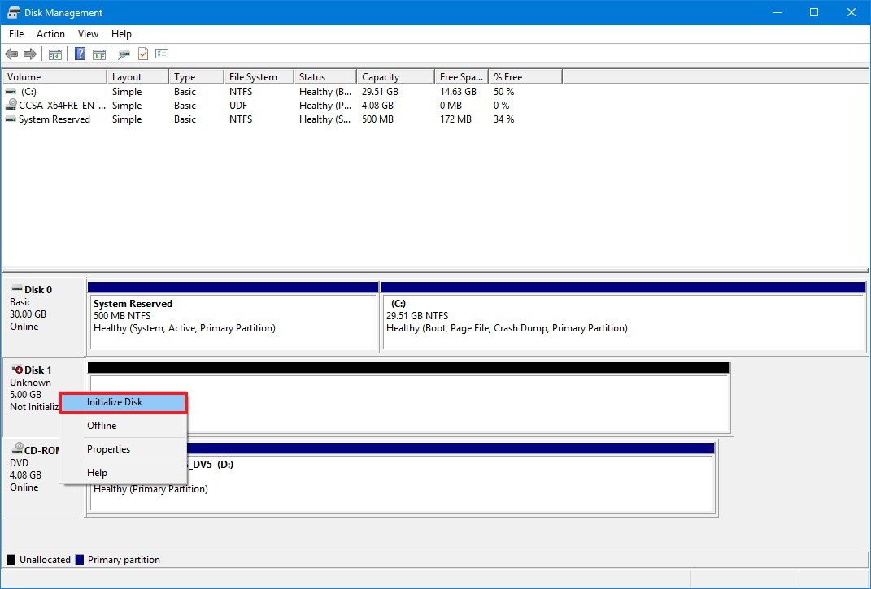Screen dimensions: 871x589
Task: Sort by the % Free column header
Action: pyautogui.click(x=525, y=76)
